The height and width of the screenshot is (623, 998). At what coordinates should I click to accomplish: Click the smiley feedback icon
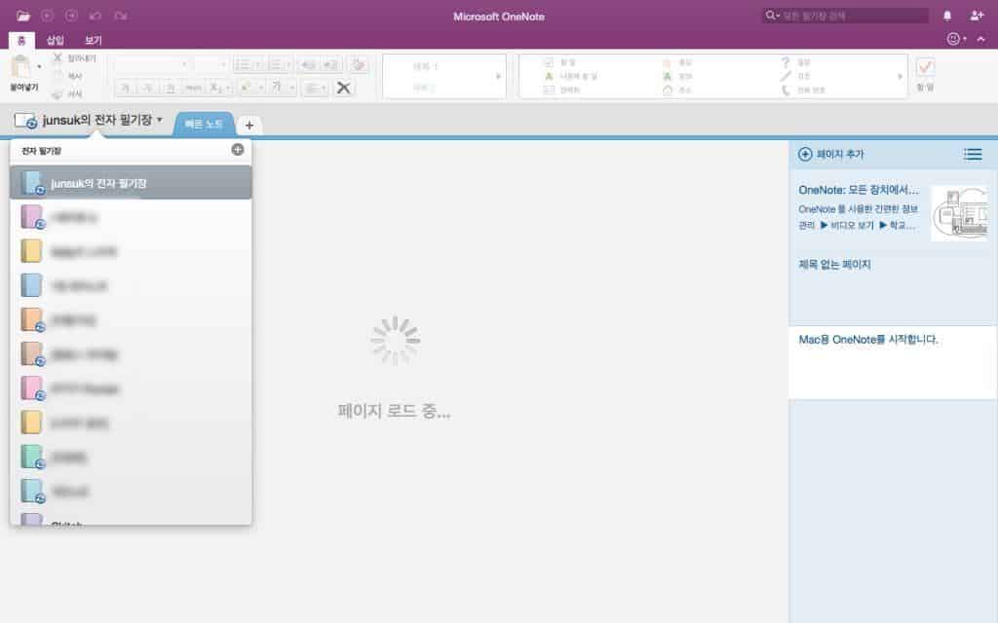tap(953, 39)
